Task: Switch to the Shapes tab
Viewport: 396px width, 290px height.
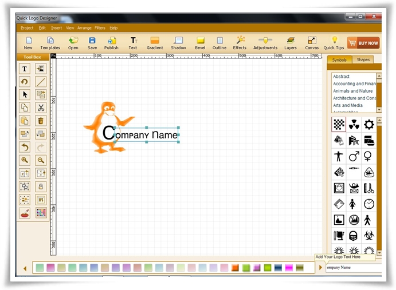Action: [363, 59]
